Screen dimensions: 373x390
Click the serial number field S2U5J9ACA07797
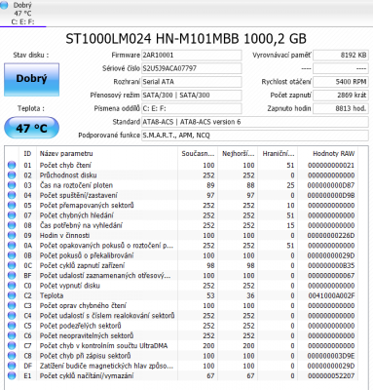pos(191,68)
